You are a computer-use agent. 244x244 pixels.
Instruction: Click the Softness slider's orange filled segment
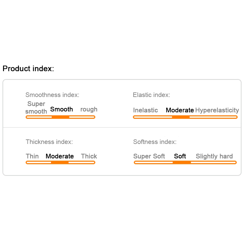182,163
